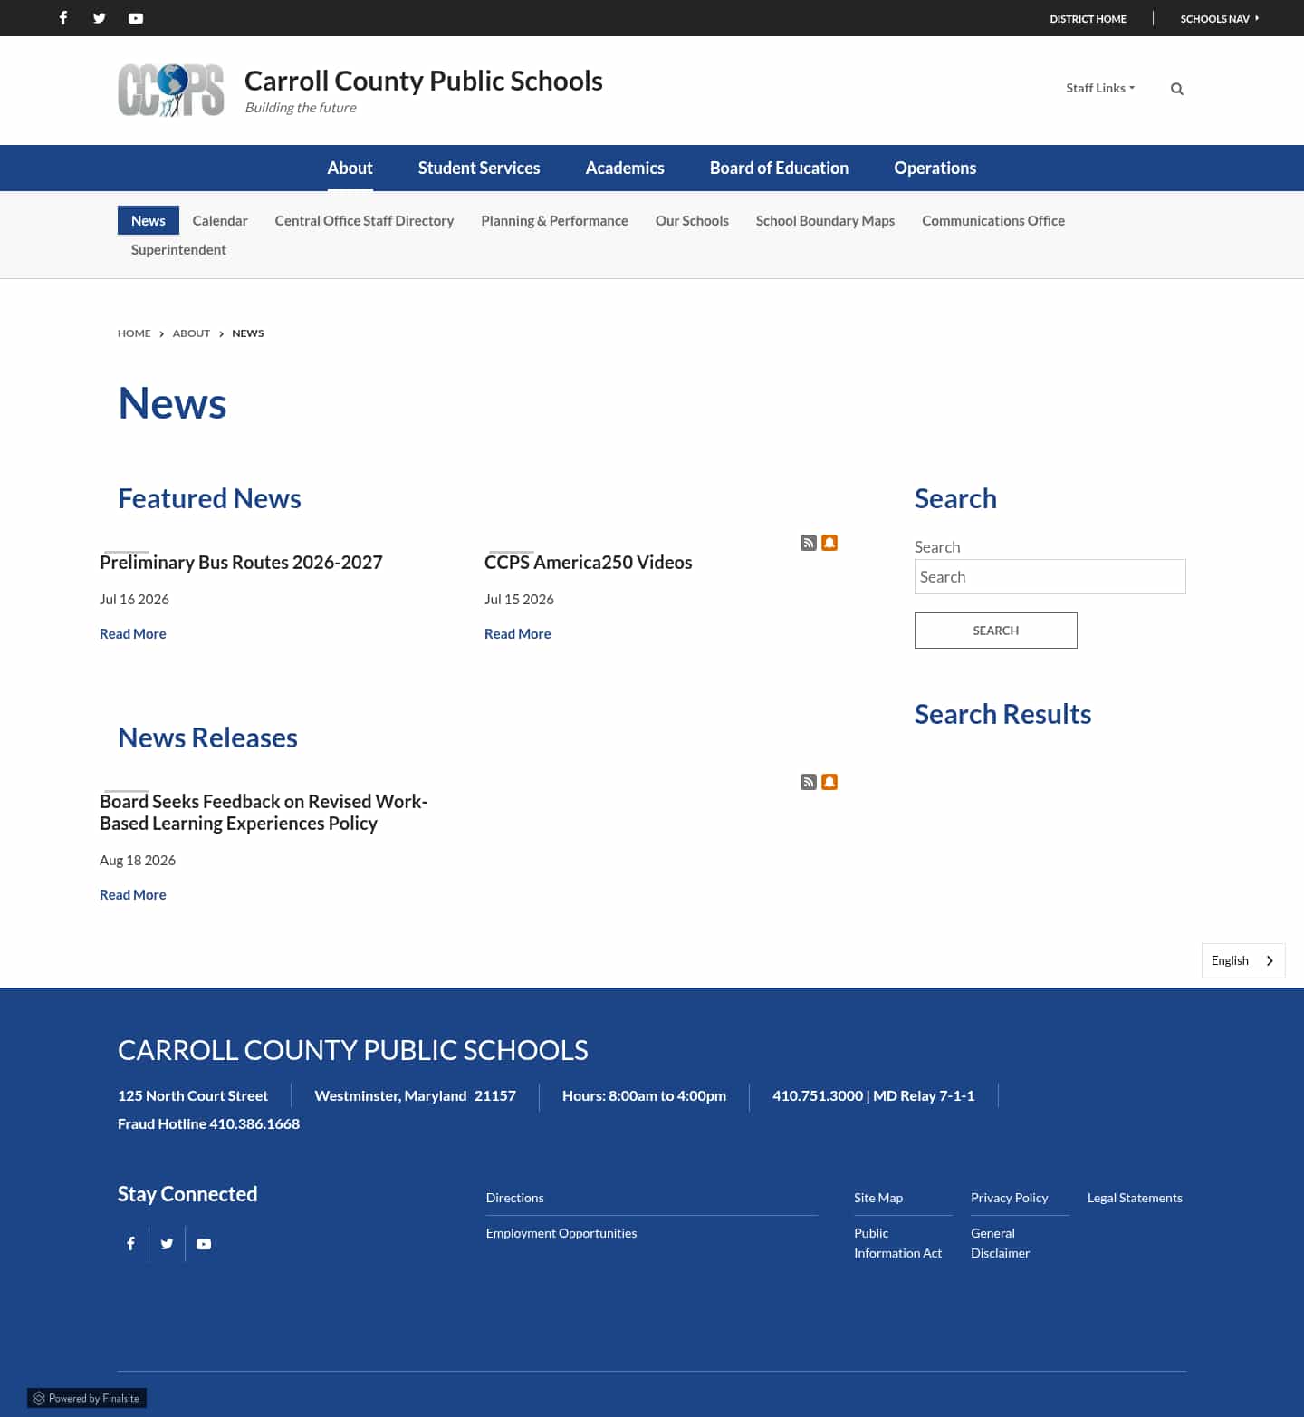The width and height of the screenshot is (1304, 1417).
Task: Read More for CCPS America250 Videos
Action: (518, 633)
